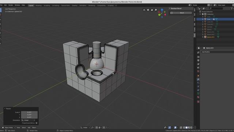Select Sphere.003 in the outliner
The height and width of the screenshot is (132, 234).
[211, 37]
